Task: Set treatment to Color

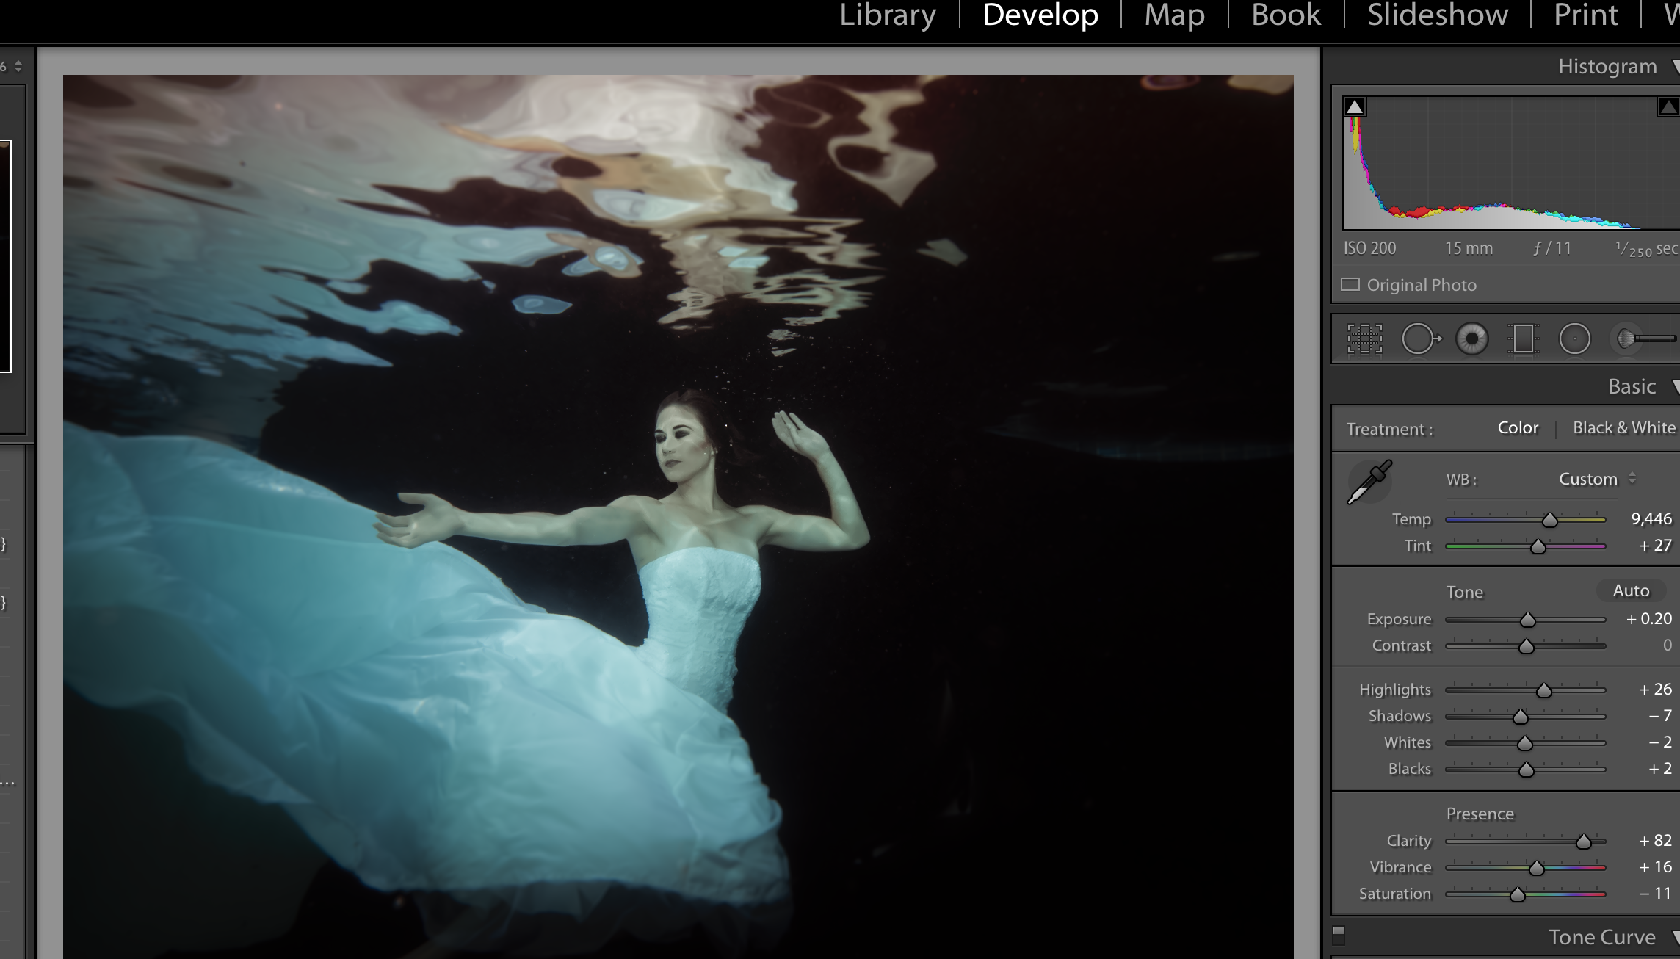Action: [x=1517, y=428]
